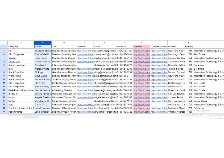Viewport: 224px width, 158px height.
Task: Select the Company header cell in row 1
Action: (x=21, y=46)
